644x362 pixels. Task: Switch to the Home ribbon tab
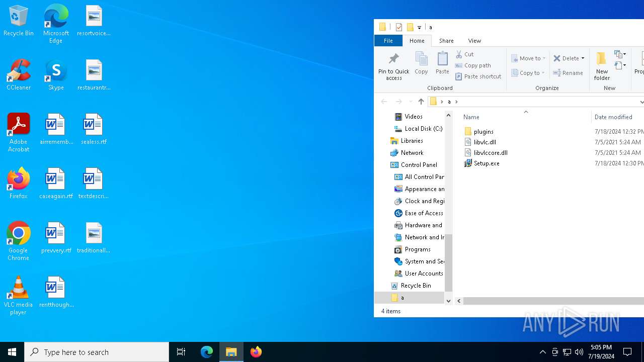point(417,41)
